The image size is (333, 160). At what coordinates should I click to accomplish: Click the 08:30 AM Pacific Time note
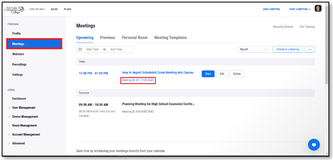coord(96,114)
